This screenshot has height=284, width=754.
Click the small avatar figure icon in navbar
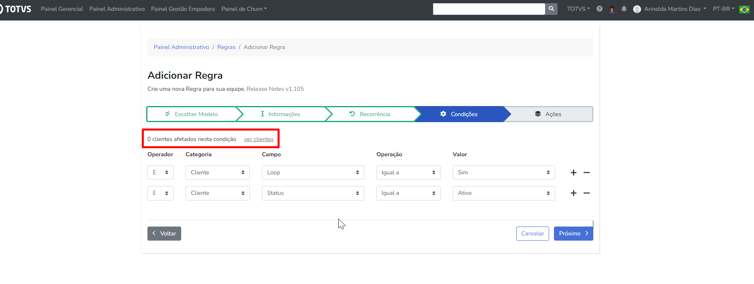point(612,9)
